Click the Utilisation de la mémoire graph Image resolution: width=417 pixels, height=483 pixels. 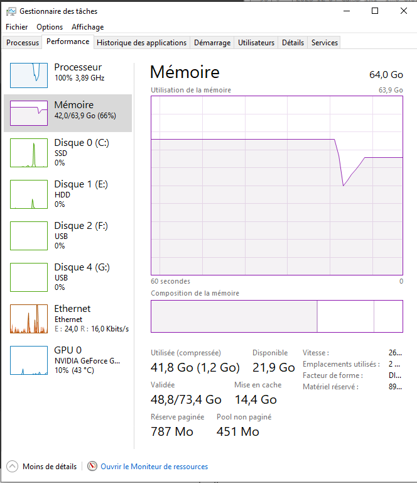pos(276,186)
